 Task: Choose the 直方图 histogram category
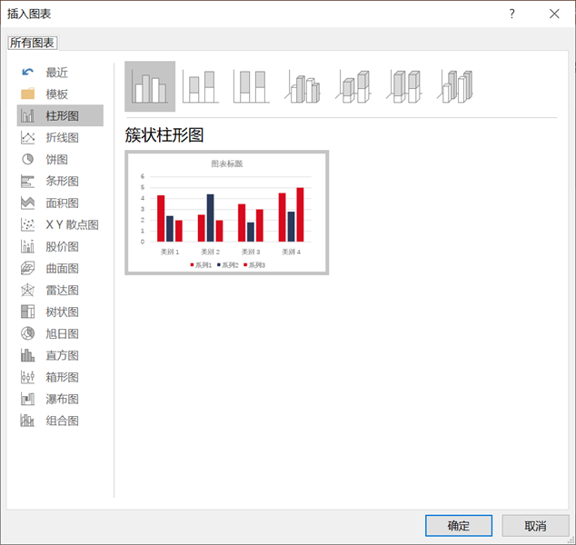point(60,355)
